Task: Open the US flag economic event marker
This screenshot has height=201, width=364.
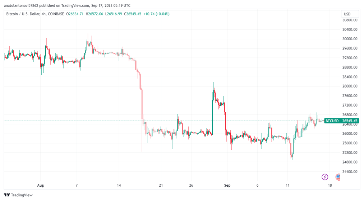Action: coord(338,177)
